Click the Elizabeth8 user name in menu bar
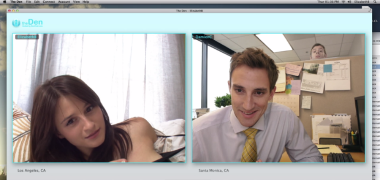This screenshot has width=380, height=180. 361,2
